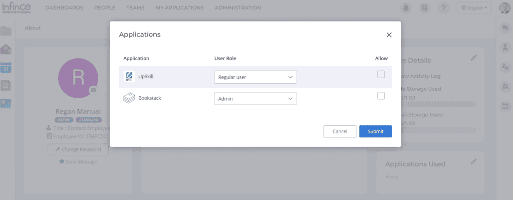Click the user profile avatar at top right
513x200 pixels.
click(504, 8)
